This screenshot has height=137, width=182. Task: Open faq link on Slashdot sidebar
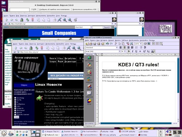click(x=6, y=49)
